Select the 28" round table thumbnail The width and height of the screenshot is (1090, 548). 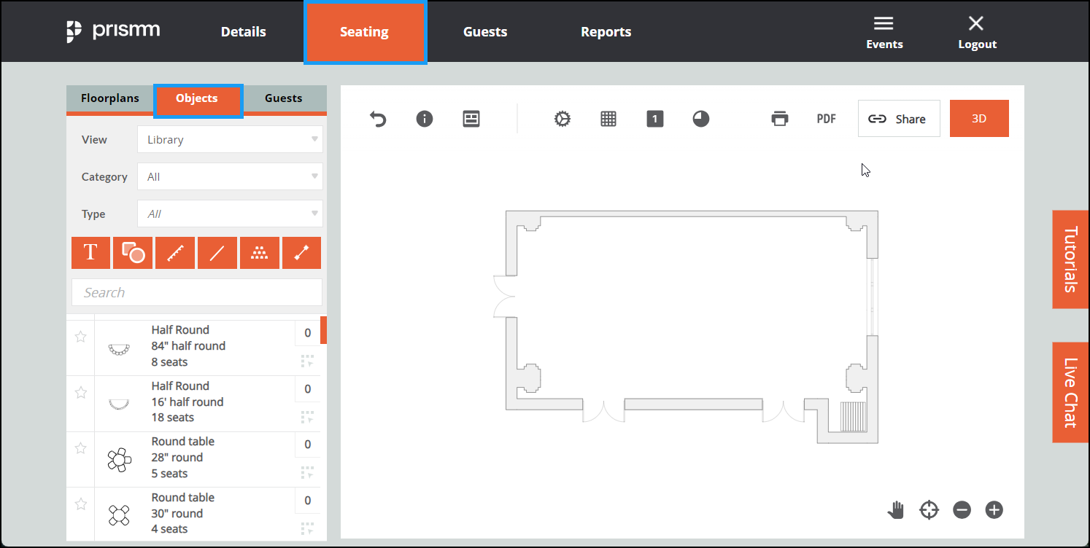coord(119,459)
